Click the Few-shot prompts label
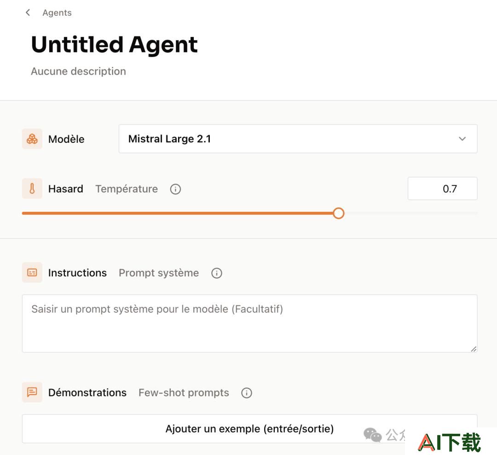Image resolution: width=497 pixels, height=455 pixels. [x=184, y=393]
